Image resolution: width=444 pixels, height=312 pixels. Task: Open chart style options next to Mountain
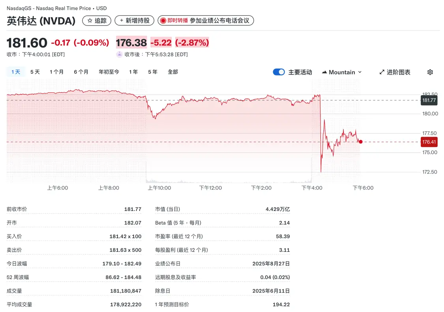click(360, 72)
